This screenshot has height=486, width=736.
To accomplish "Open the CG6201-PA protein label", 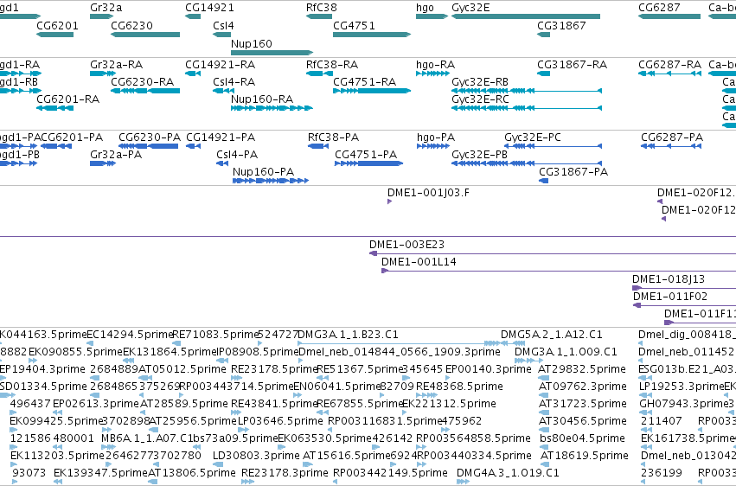I will click(71, 137).
